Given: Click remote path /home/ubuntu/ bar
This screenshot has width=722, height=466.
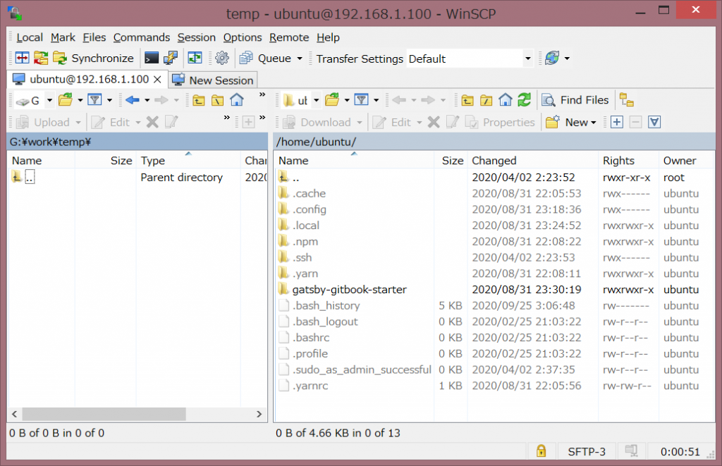Looking at the screenshot, I should click(x=494, y=142).
